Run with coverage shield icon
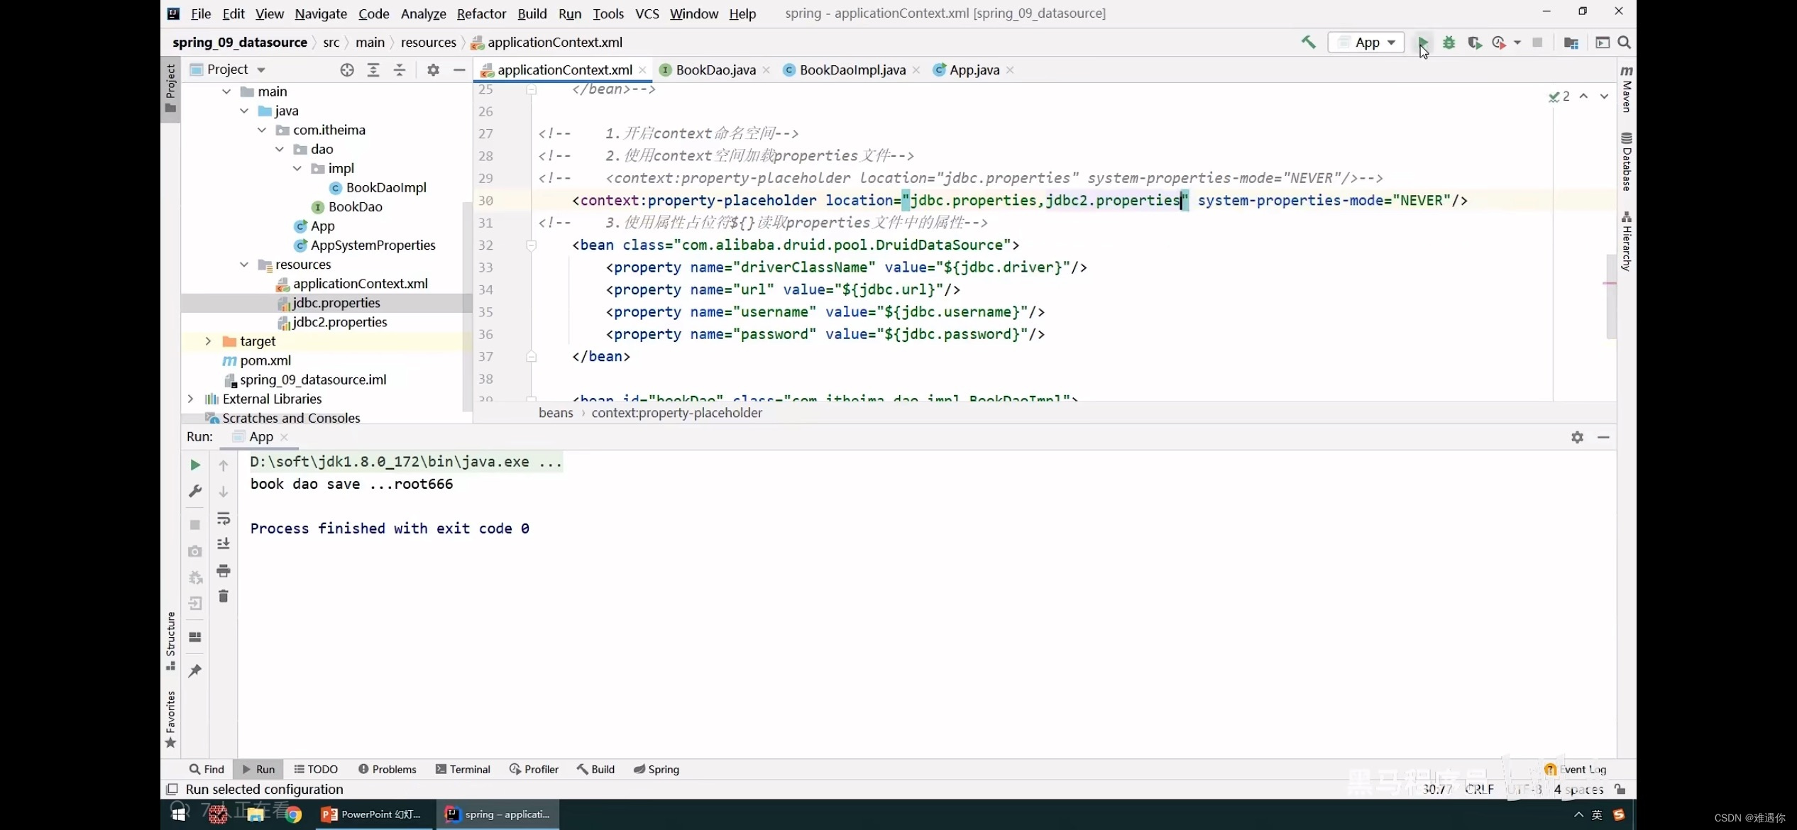The image size is (1797, 830). coord(1474,43)
